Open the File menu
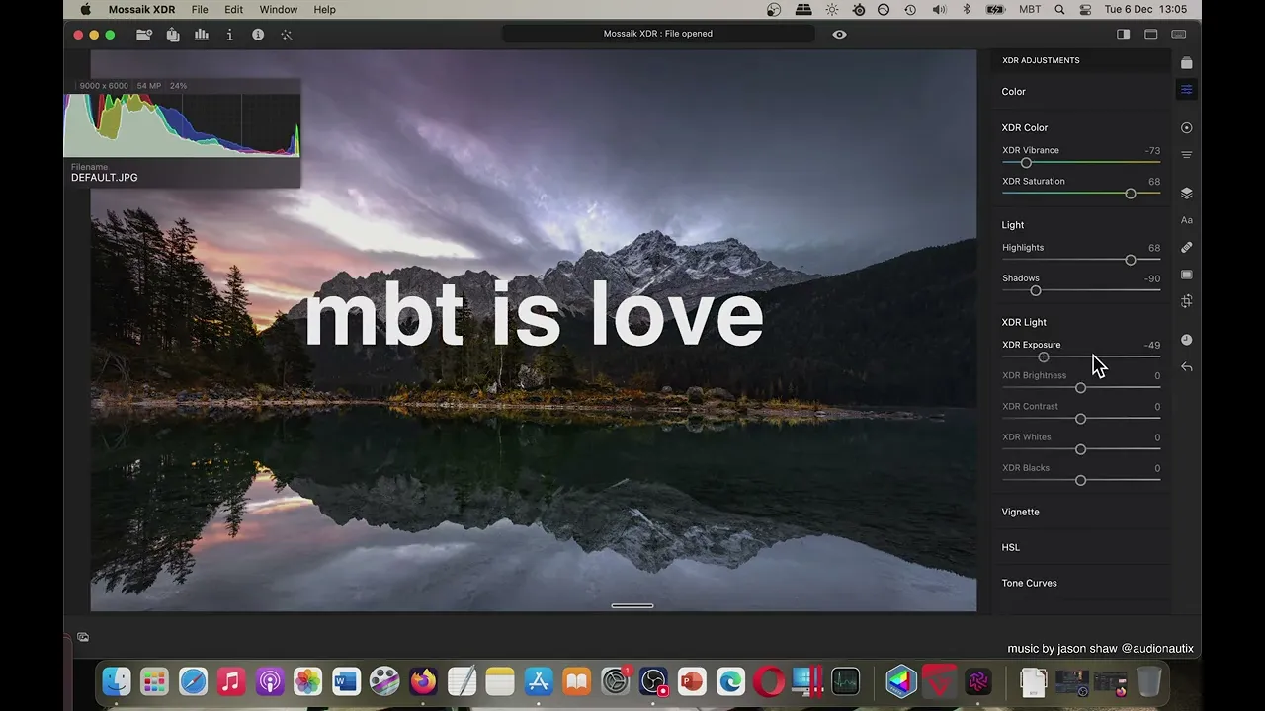 pos(200,9)
